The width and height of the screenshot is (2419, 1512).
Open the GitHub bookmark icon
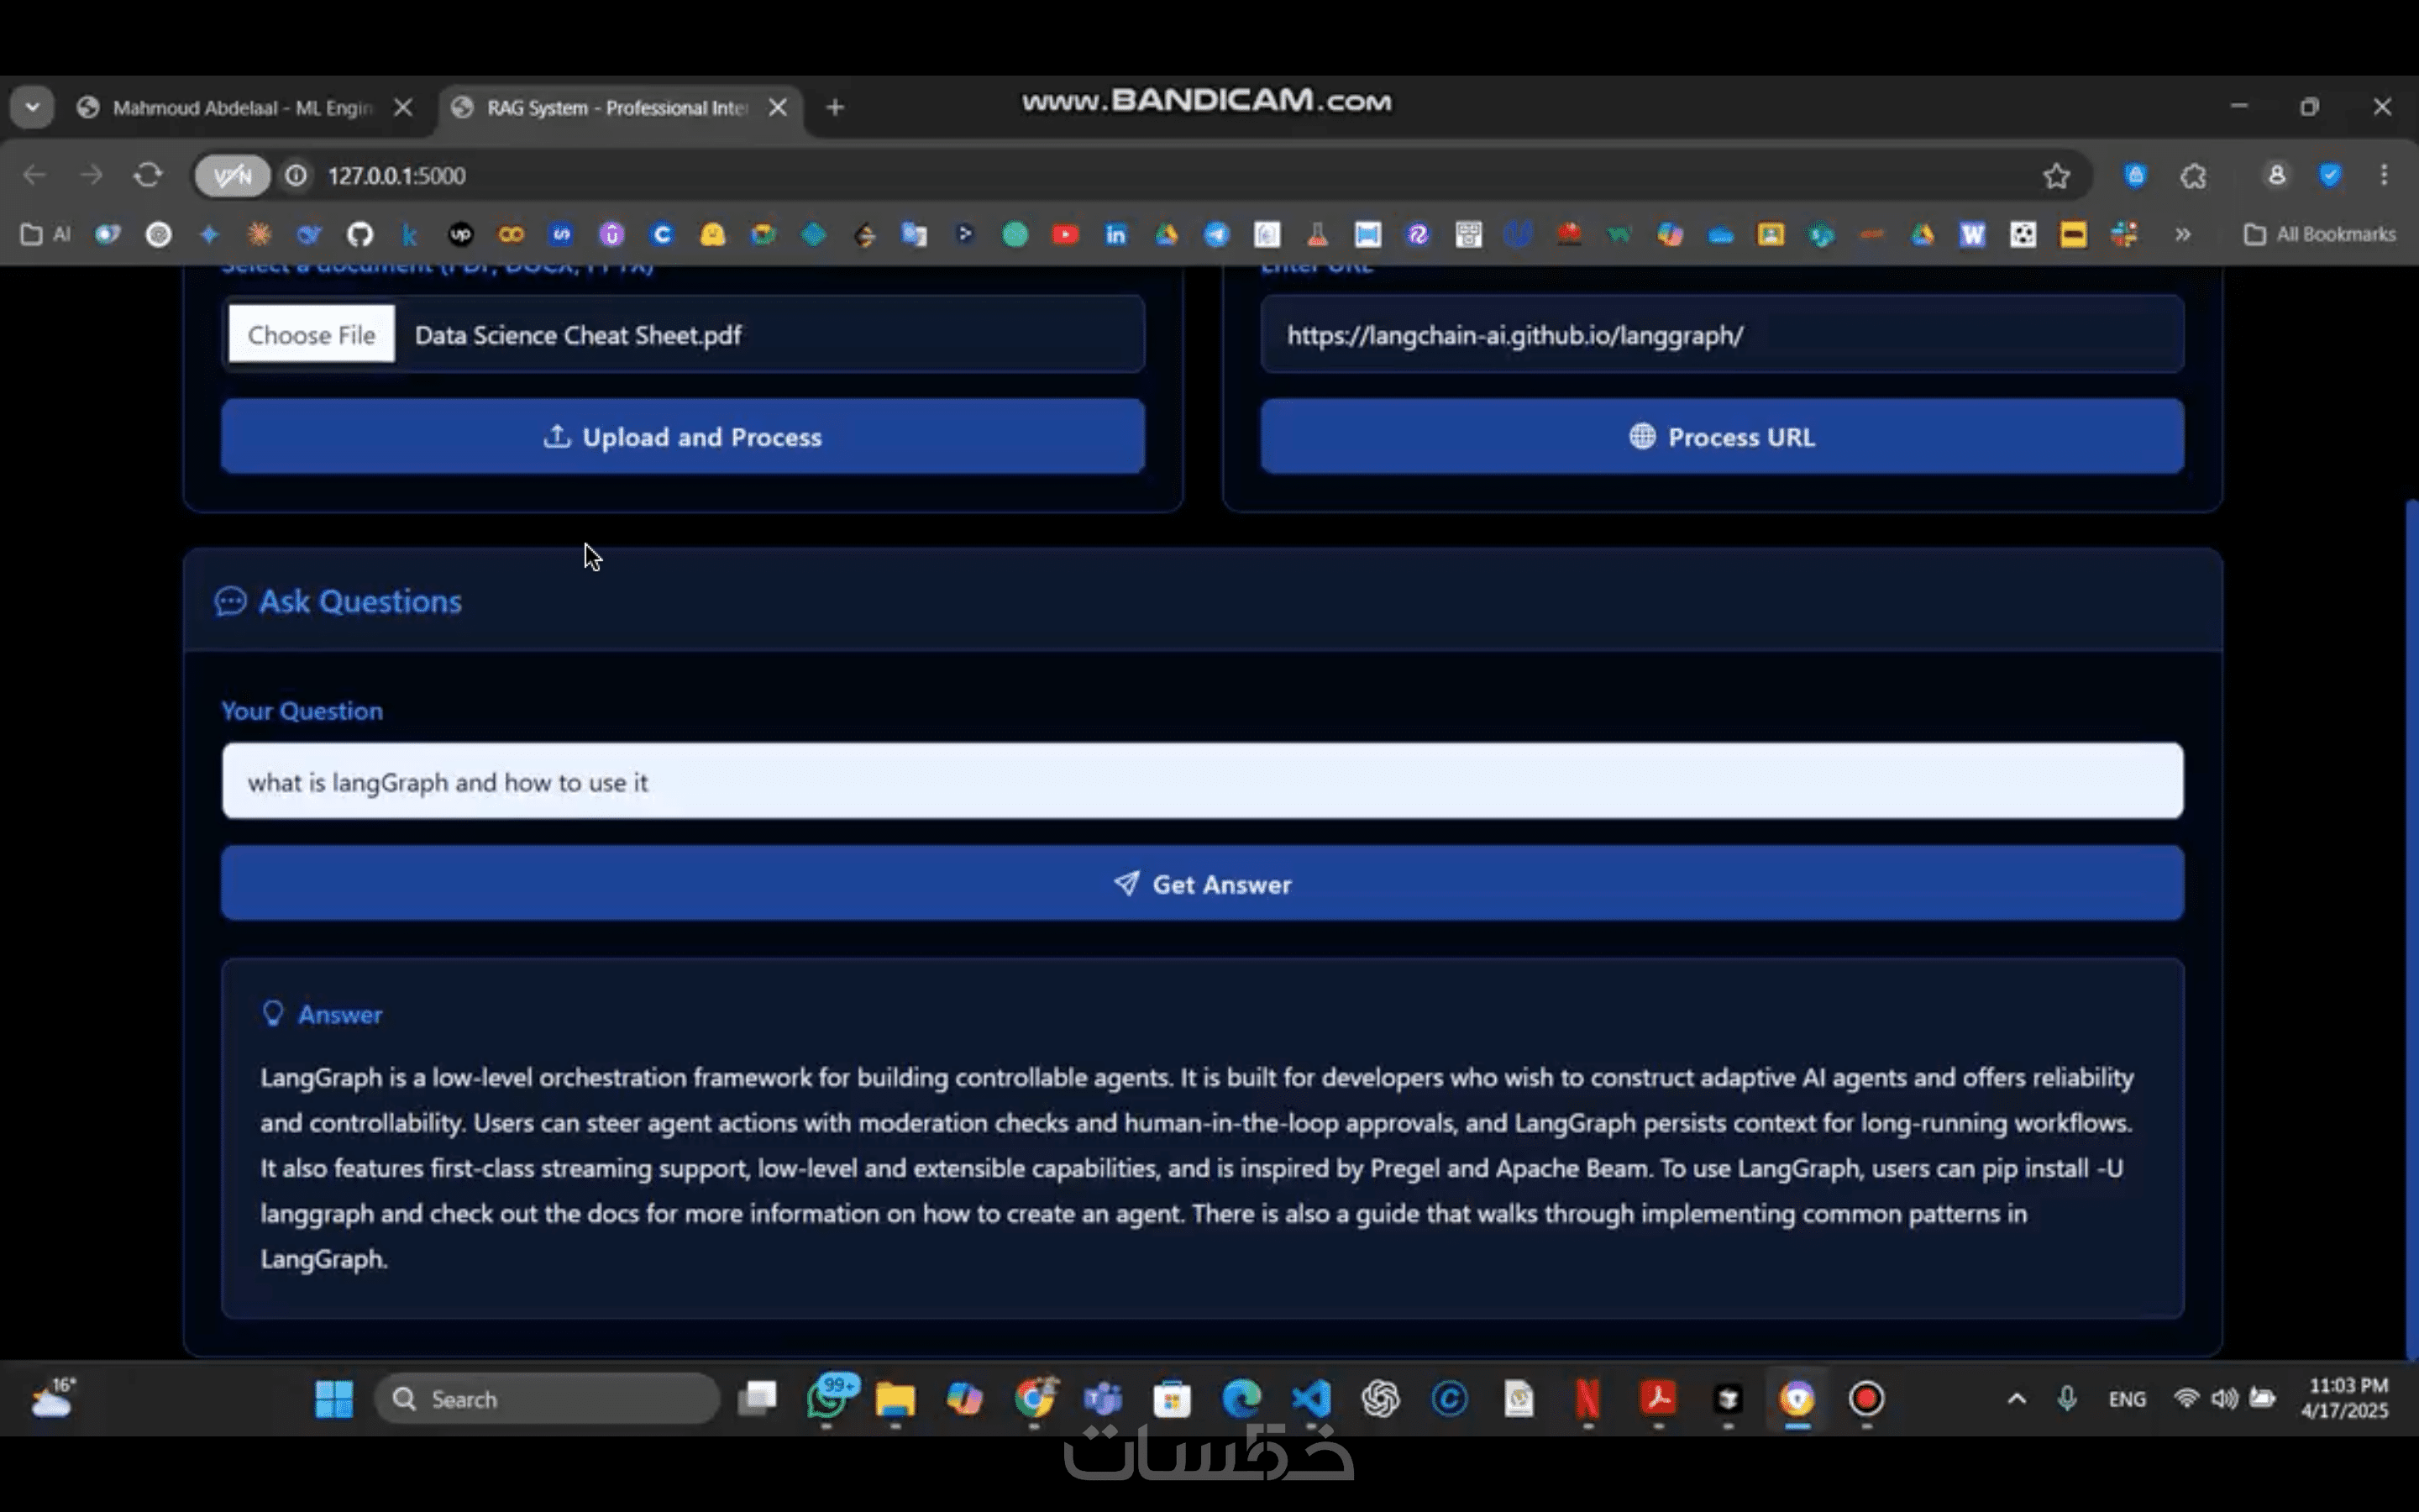coord(359,234)
